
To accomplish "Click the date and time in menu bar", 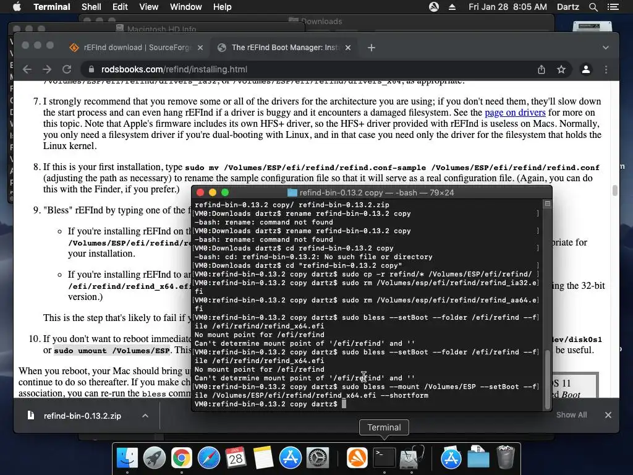I will point(508,7).
